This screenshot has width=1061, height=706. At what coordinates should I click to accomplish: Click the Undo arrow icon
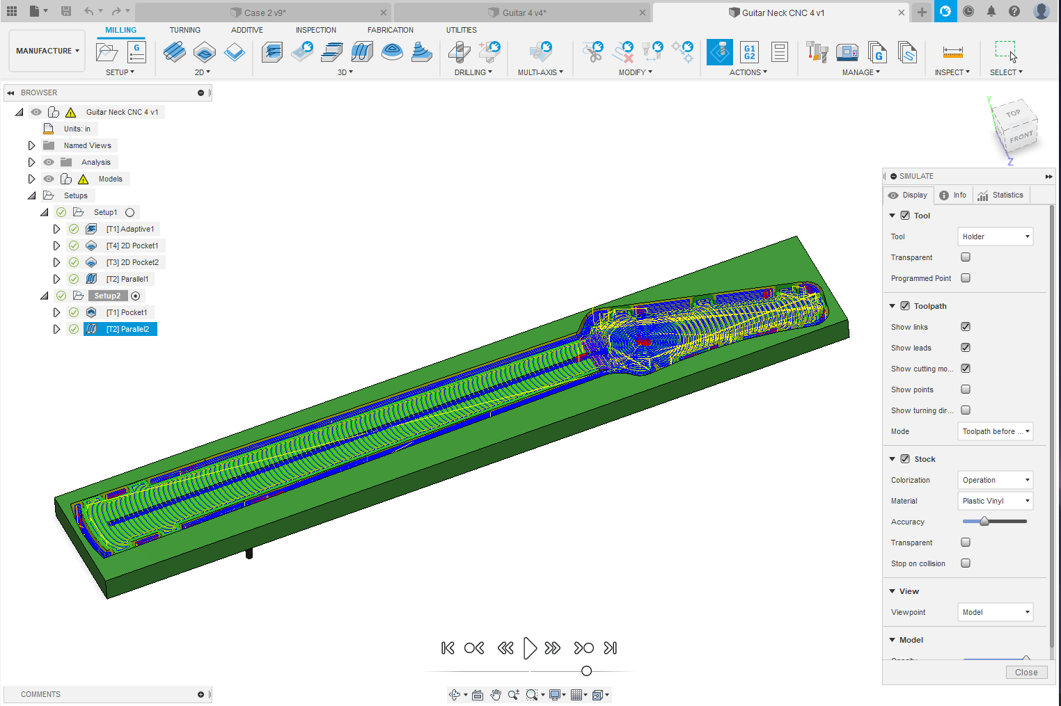pyautogui.click(x=88, y=11)
